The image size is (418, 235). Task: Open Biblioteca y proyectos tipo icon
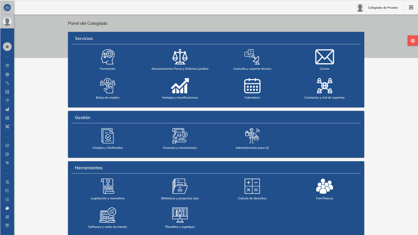(180, 186)
